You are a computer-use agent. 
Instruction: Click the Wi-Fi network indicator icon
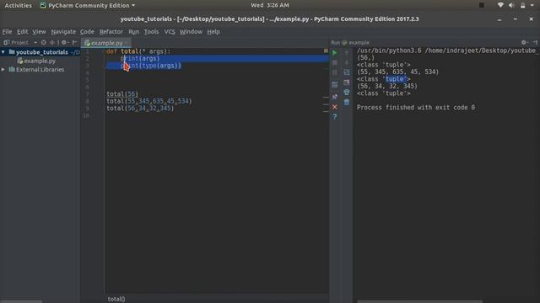tap(500, 5)
